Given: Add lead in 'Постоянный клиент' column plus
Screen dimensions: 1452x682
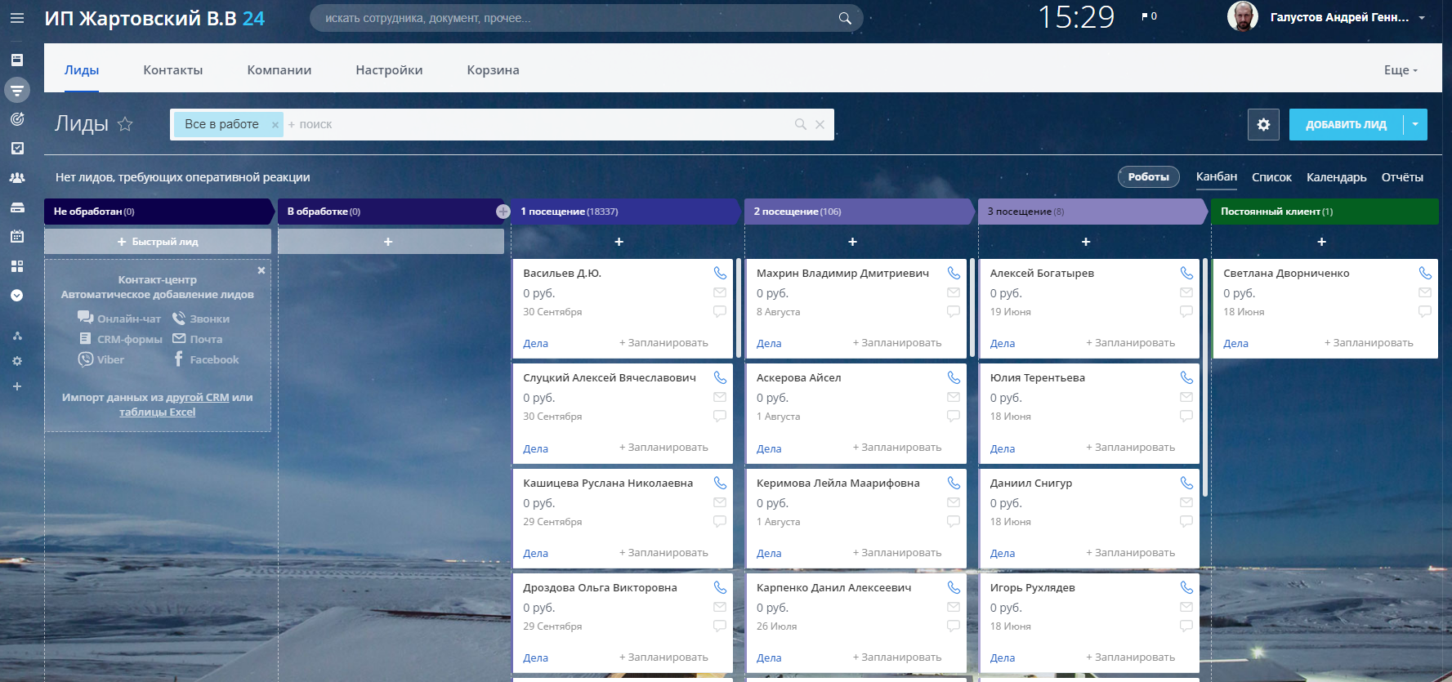Looking at the screenshot, I should (x=1322, y=242).
